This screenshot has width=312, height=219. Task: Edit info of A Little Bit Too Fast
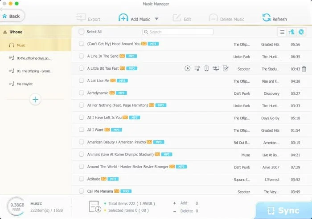tap(226, 68)
